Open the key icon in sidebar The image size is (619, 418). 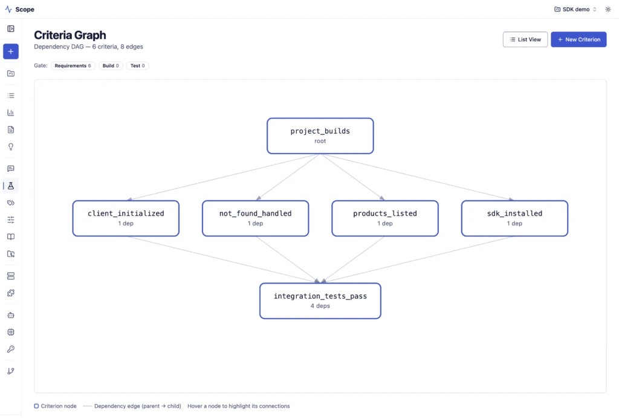(x=11, y=349)
